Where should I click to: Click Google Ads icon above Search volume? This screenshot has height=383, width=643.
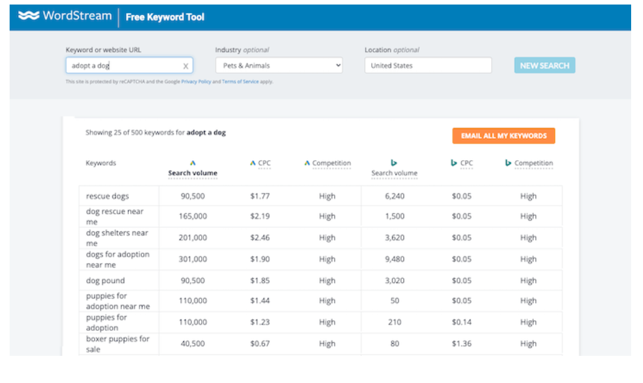point(193,163)
